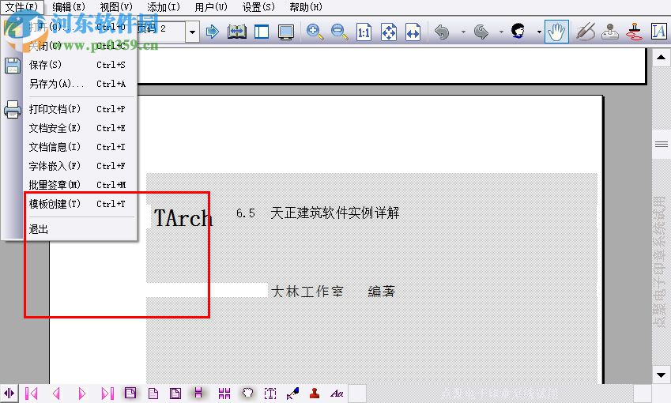Screen dimensions: 671x403
Task: Click the save floppy disk icon
Action: point(12,66)
